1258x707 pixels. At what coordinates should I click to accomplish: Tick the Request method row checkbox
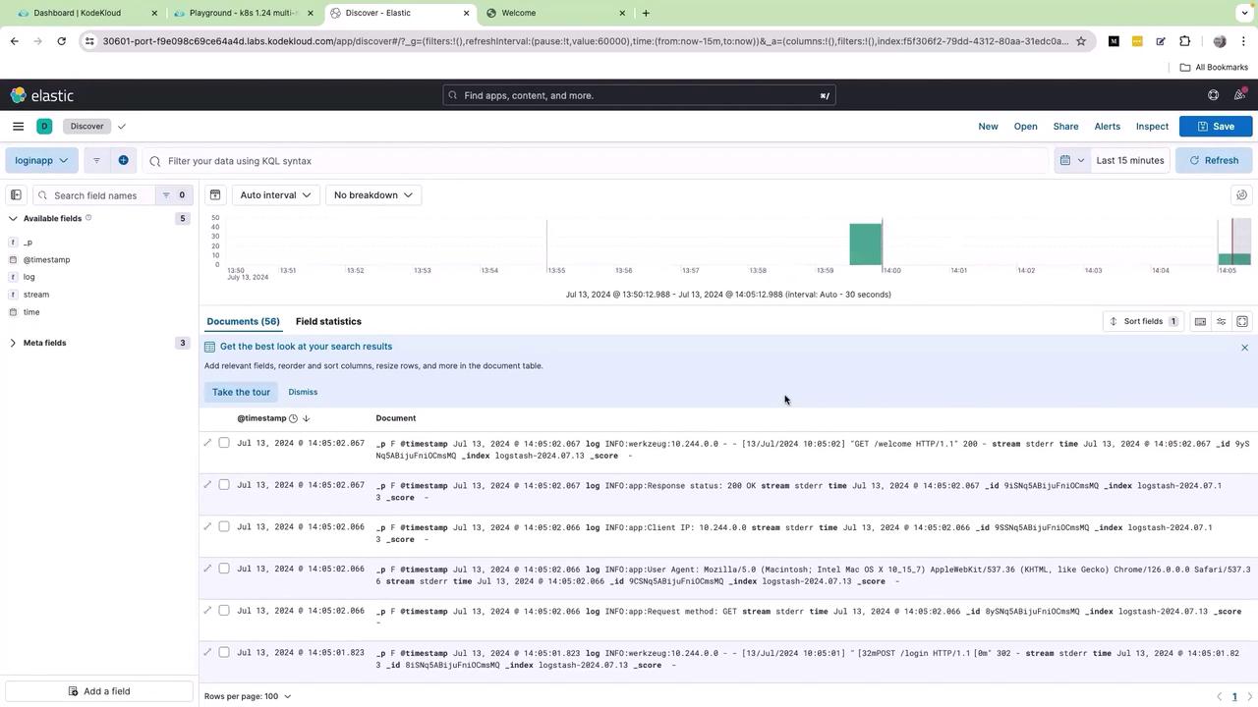click(x=224, y=611)
